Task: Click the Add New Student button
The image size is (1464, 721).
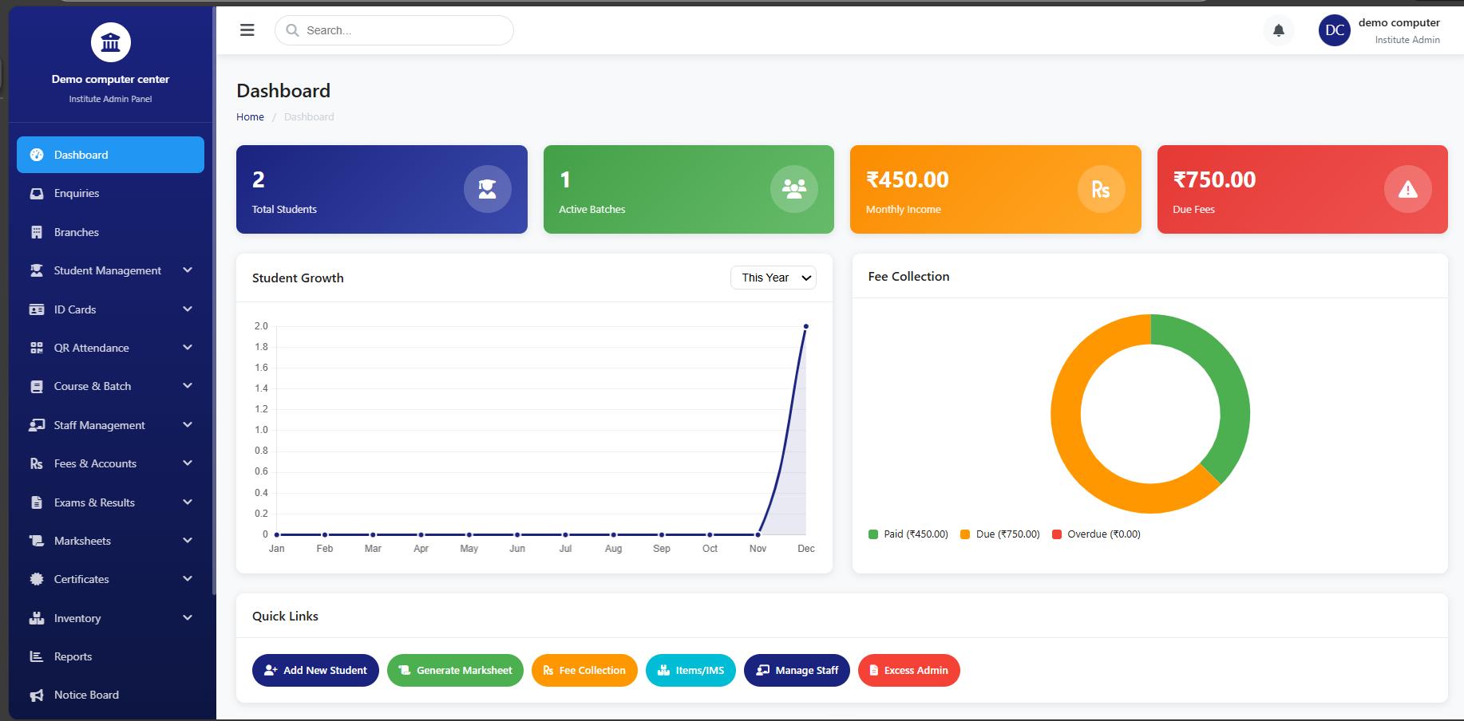Action: tap(315, 670)
